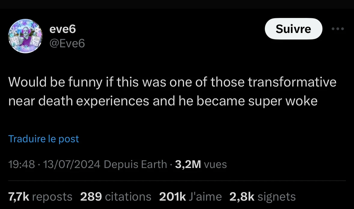354x209 pixels.
Task: Click the 2,8k signets bookmarks count
Action: coord(262,197)
